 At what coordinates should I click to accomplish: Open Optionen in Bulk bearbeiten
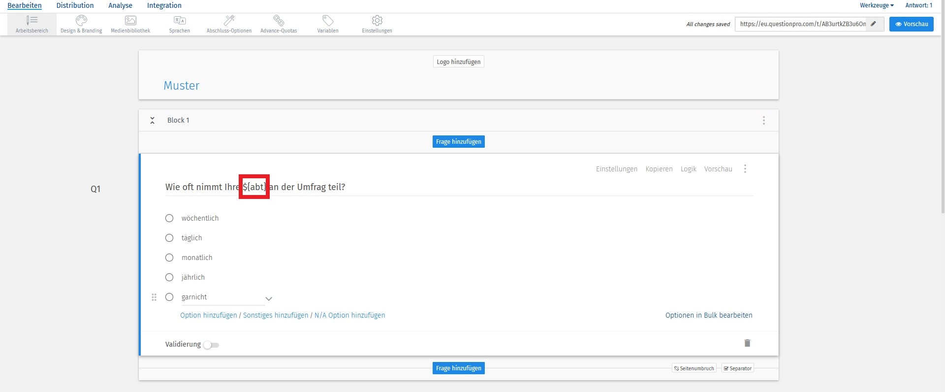tap(709, 315)
